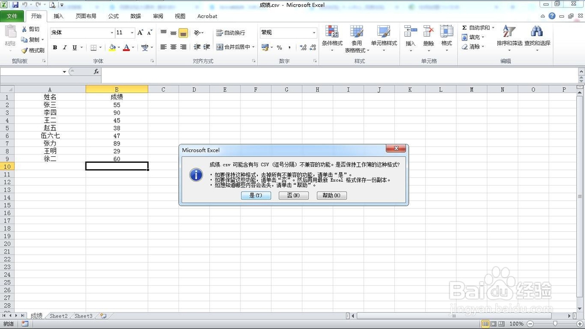The width and height of the screenshot is (585, 329).
Task: Click decrease indent icon
Action: 197,47
